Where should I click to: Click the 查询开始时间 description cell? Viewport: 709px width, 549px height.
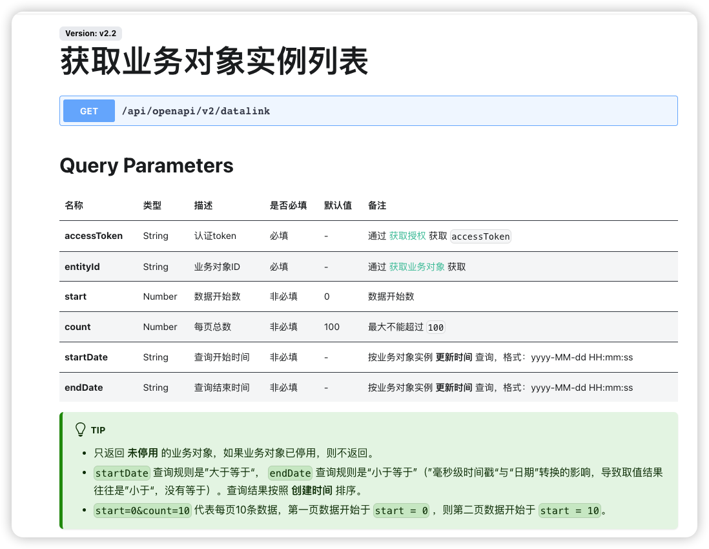(222, 357)
